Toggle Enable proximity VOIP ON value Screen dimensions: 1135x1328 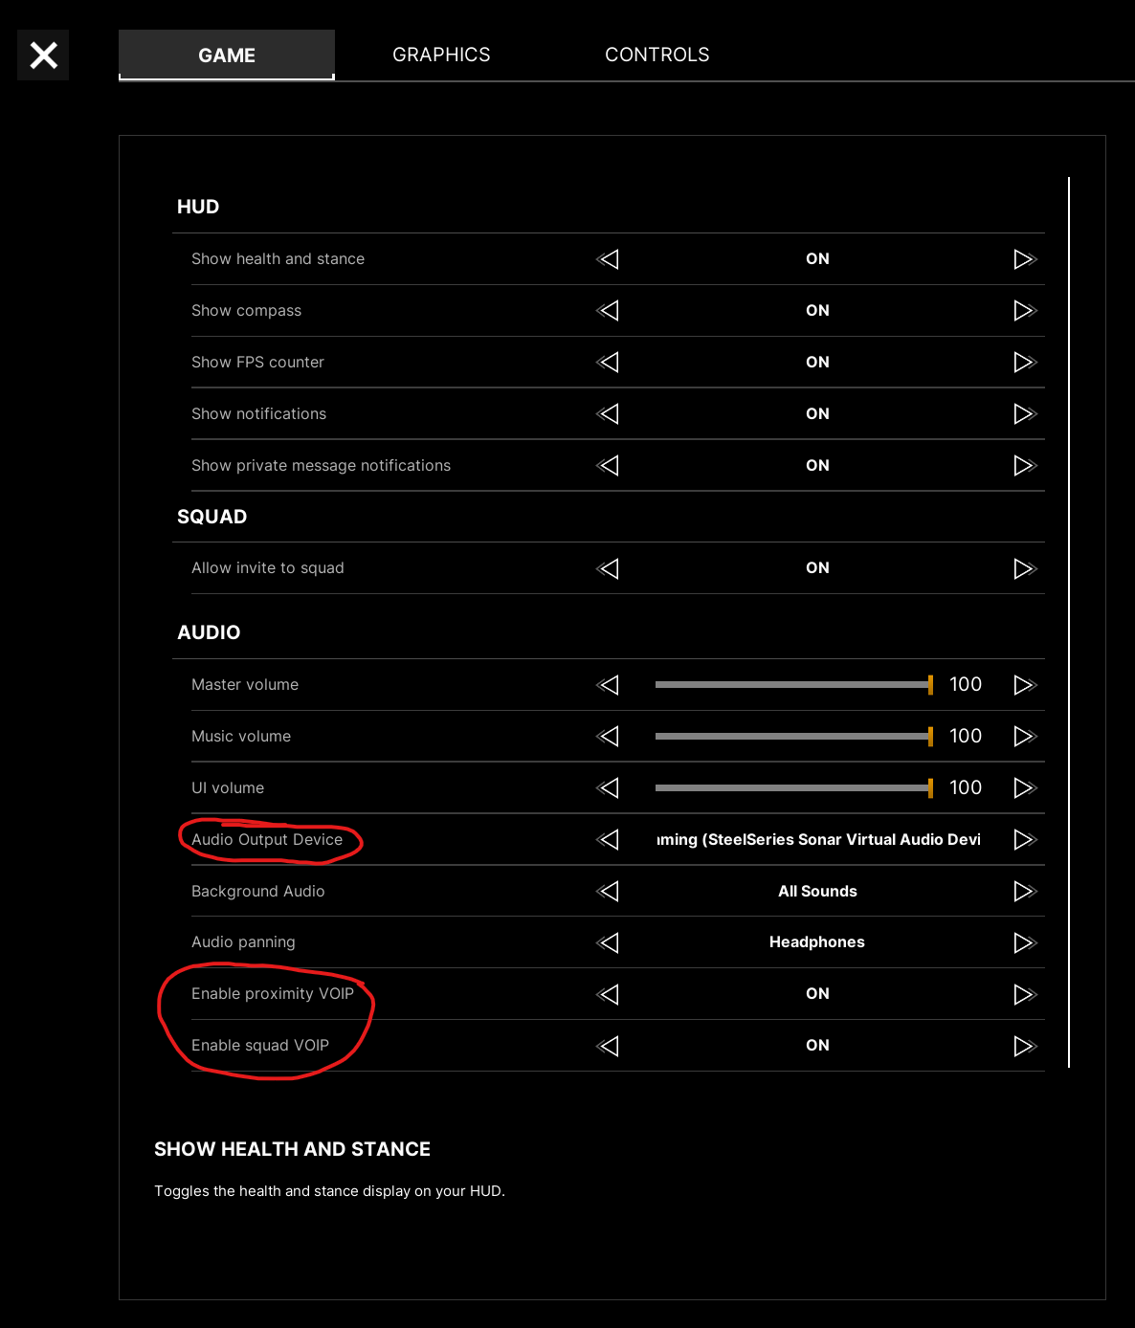click(x=817, y=994)
